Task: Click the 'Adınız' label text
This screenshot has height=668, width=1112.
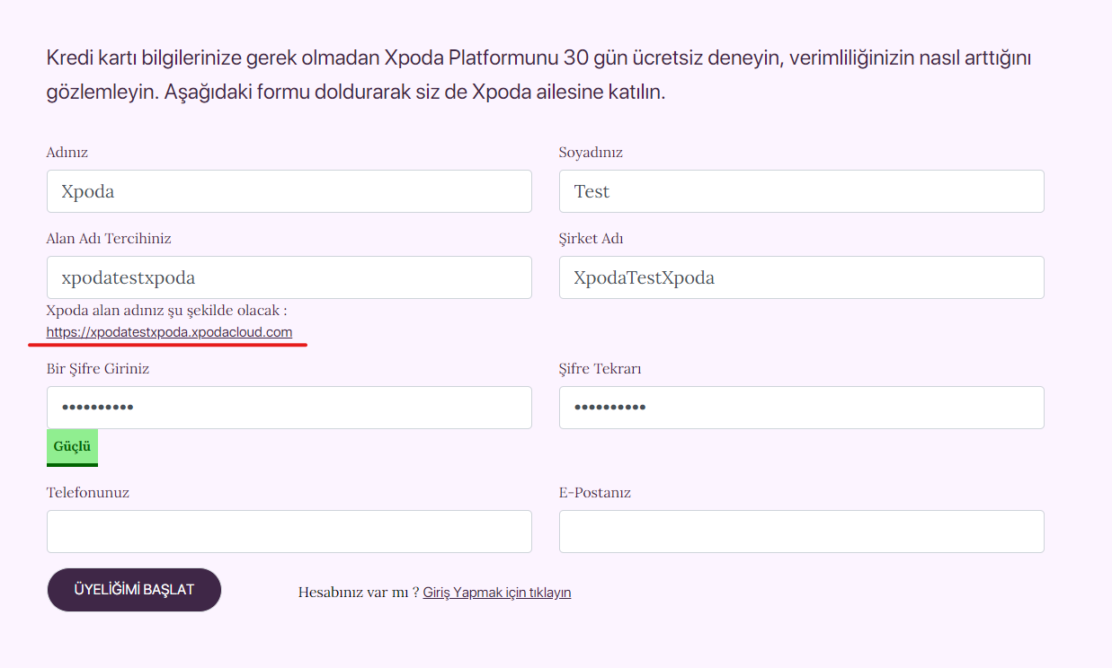Action: 67,153
